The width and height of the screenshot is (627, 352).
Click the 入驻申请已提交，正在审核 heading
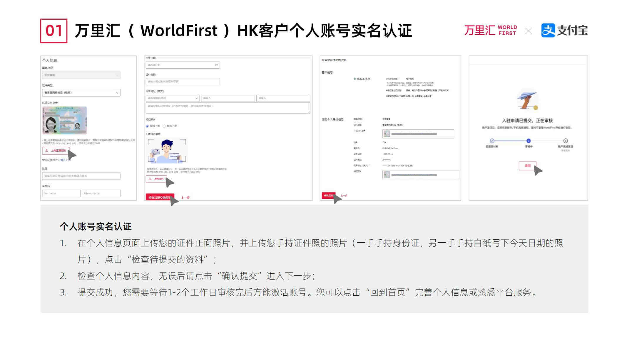[527, 121]
